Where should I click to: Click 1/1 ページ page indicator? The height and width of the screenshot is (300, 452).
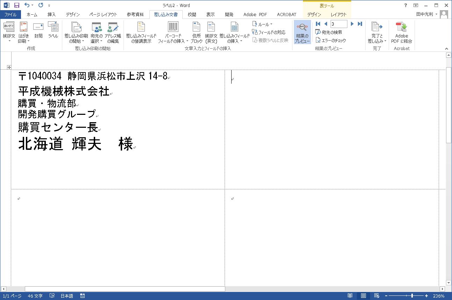tap(12, 296)
